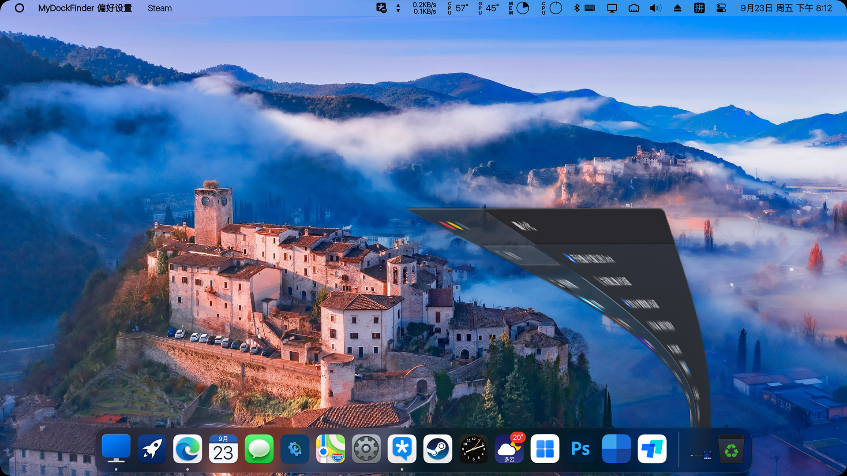Open the display monitor menu bar icon
The width and height of the screenshot is (847, 476).
(612, 8)
